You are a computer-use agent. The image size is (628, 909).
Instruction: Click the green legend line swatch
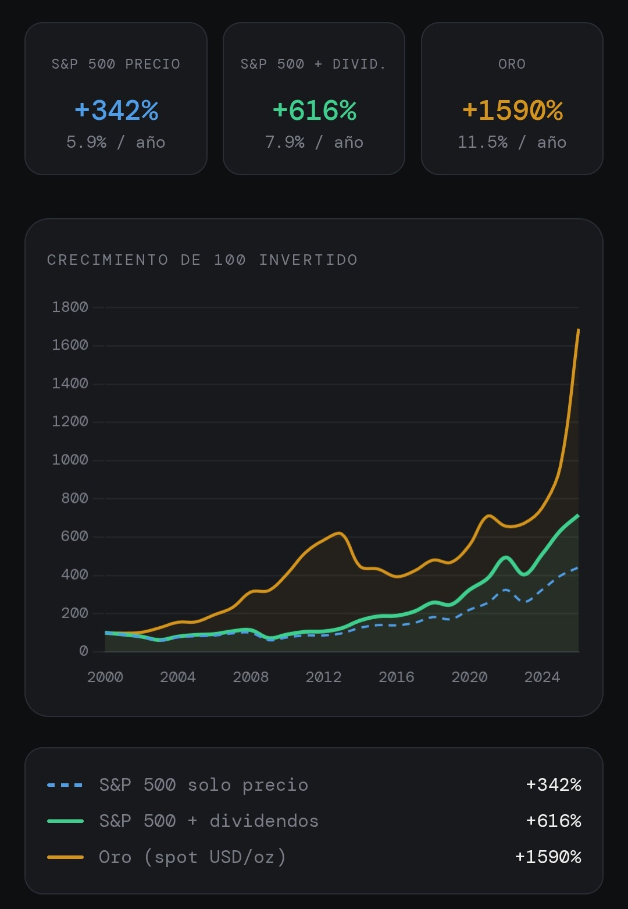coord(65,821)
